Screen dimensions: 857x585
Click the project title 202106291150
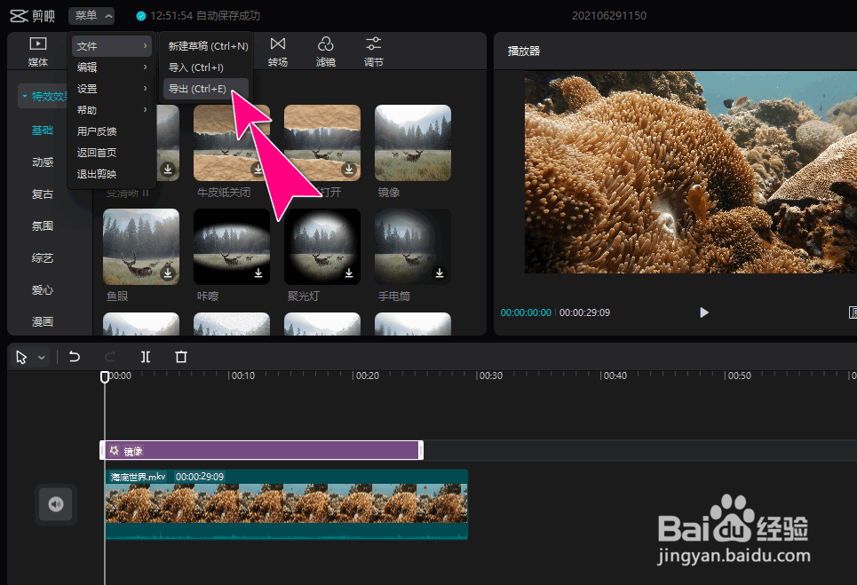coord(609,16)
